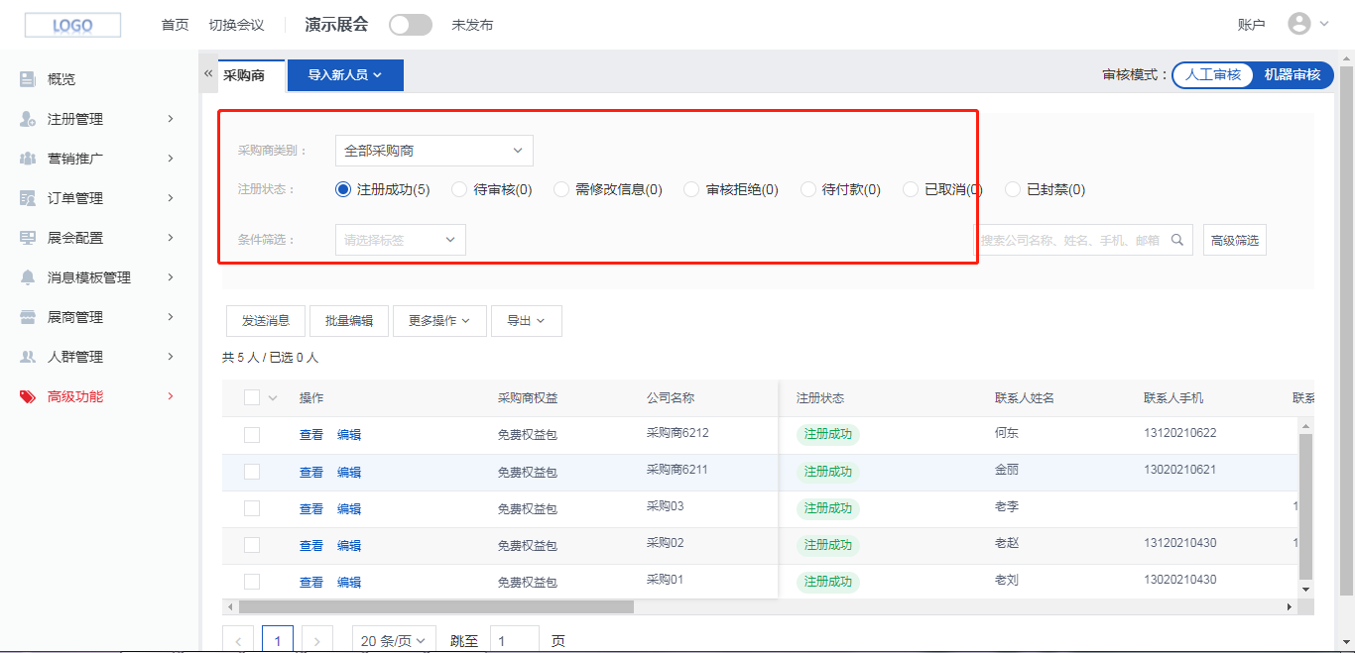
Task: Click table vertical scrollbar up arrow
Action: click(1305, 426)
